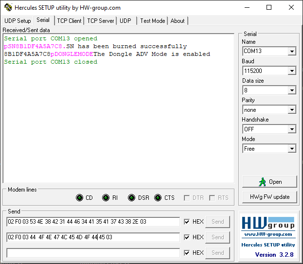This screenshot has width=303, height=264.
Task: Switch to the TCP Client tab
Action: tap(69, 21)
